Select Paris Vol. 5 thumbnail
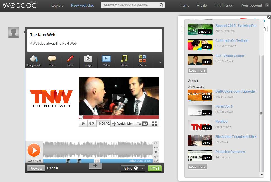 200,110
